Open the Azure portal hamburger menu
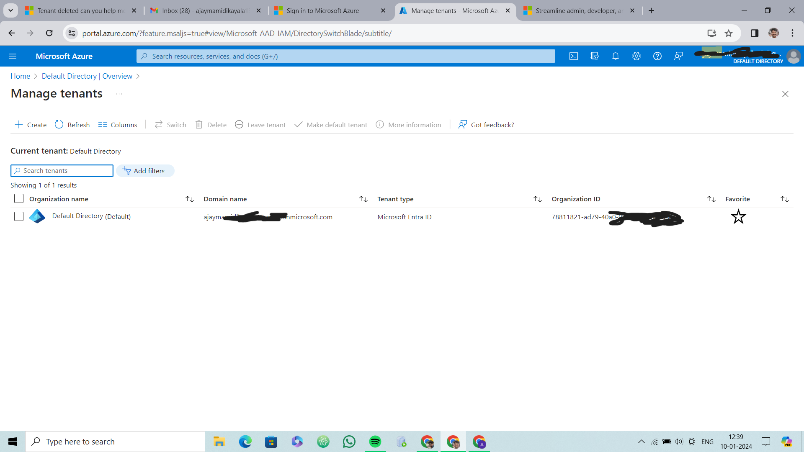The width and height of the screenshot is (804, 452). tap(13, 56)
